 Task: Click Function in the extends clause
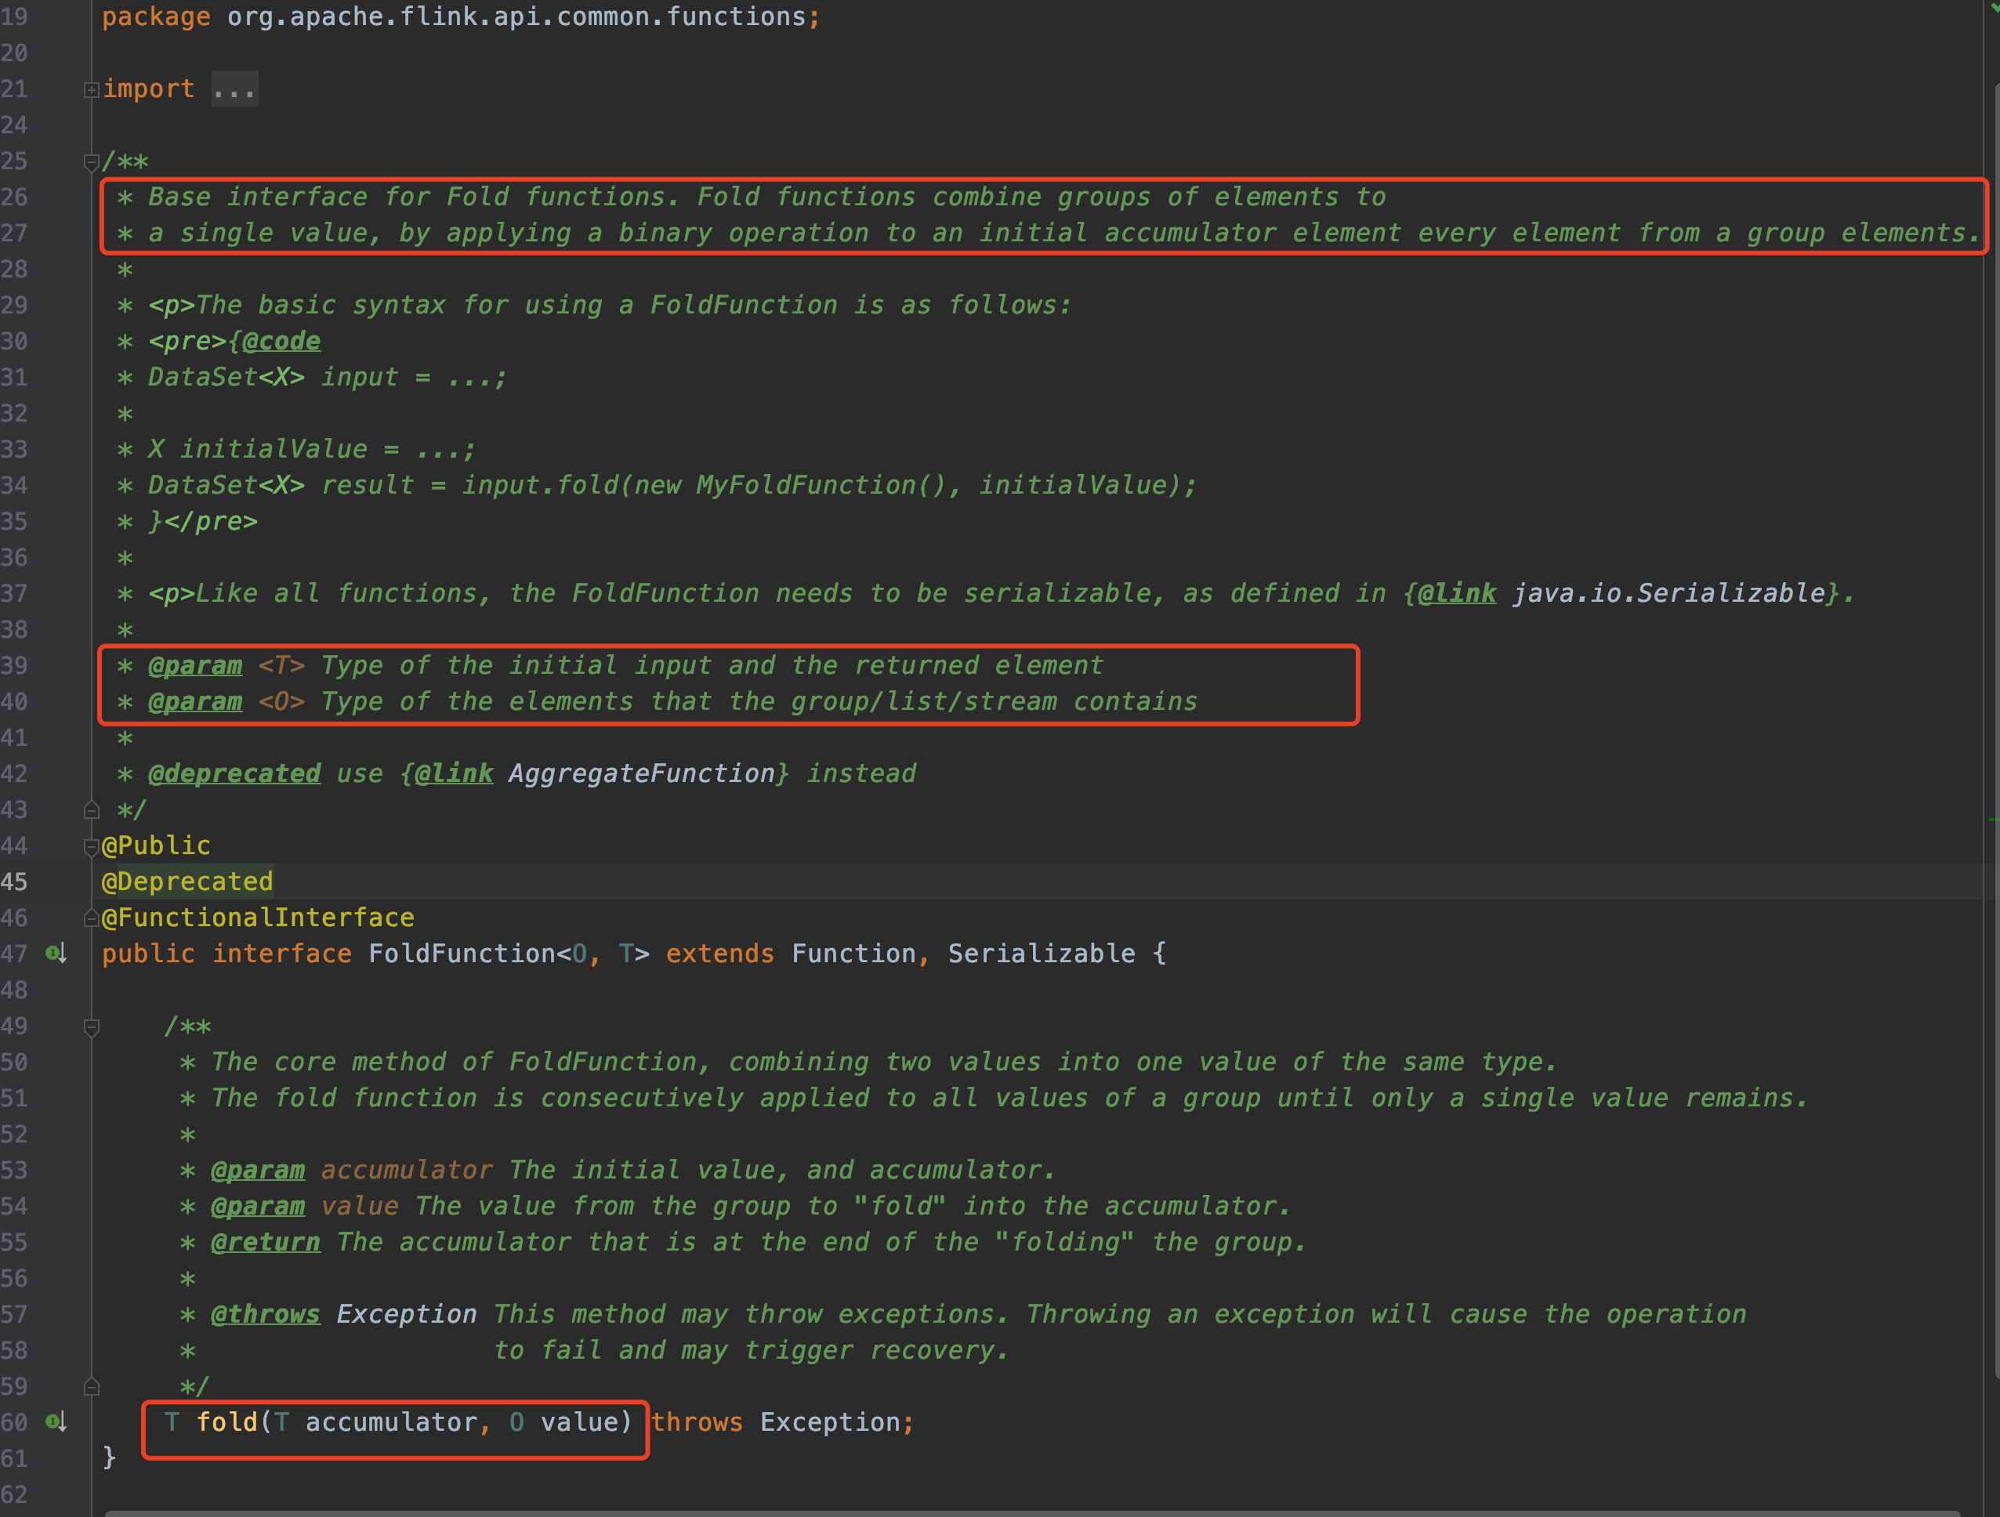click(853, 954)
